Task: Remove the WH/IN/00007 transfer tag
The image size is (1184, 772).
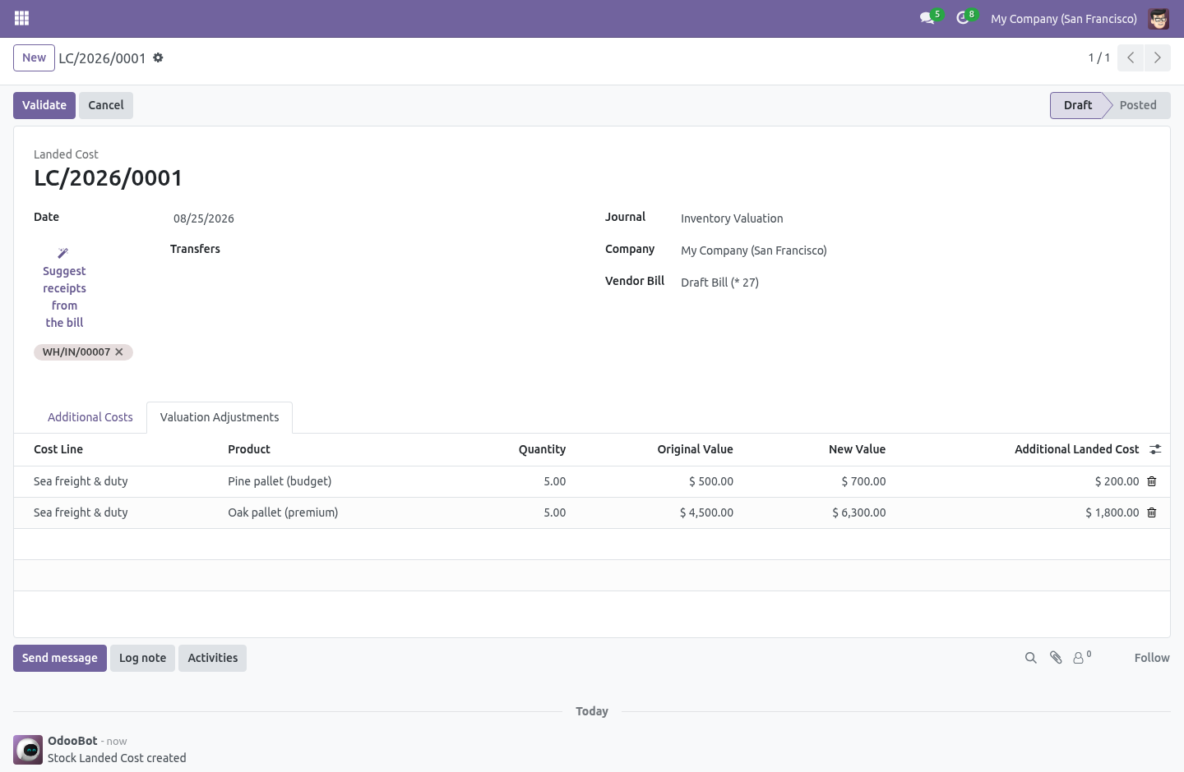Action: pyautogui.click(x=119, y=352)
